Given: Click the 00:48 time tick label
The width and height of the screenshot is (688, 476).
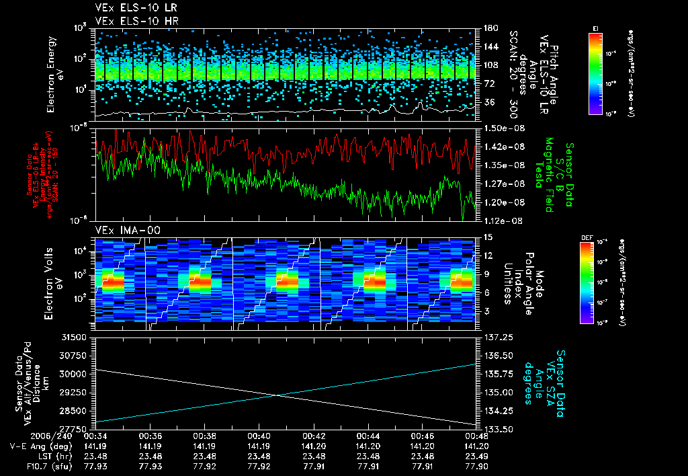Looking at the screenshot, I should [477, 436].
